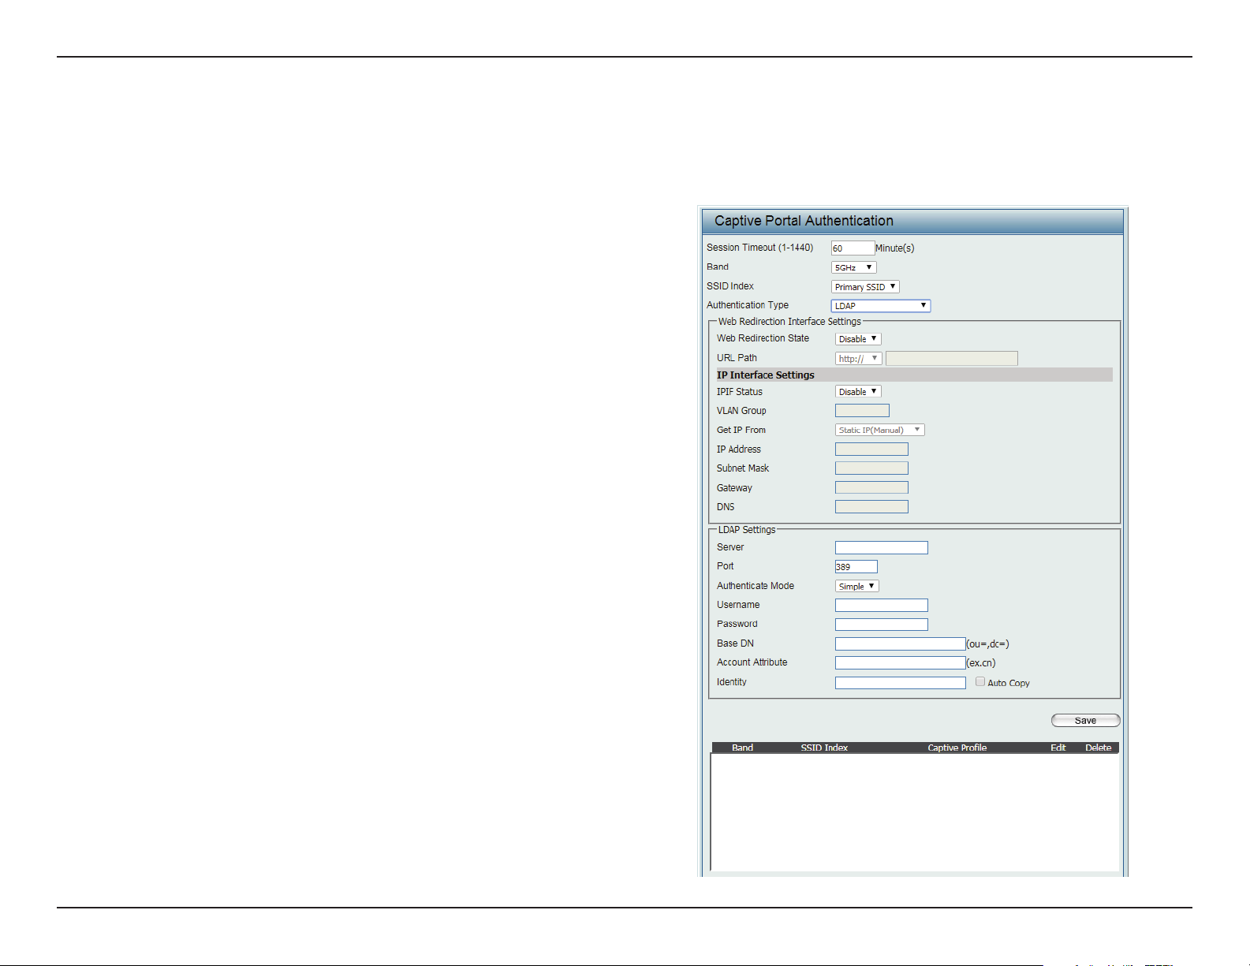Viewport: 1250px width, 966px height.
Task: Click the URL Path text field
Action: click(951, 359)
